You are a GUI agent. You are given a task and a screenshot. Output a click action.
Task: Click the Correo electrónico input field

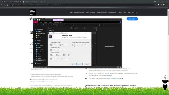click(51, 69)
